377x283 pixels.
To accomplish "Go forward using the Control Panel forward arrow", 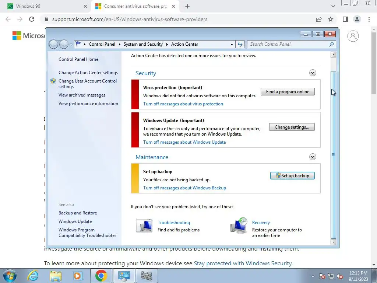I will [64, 44].
